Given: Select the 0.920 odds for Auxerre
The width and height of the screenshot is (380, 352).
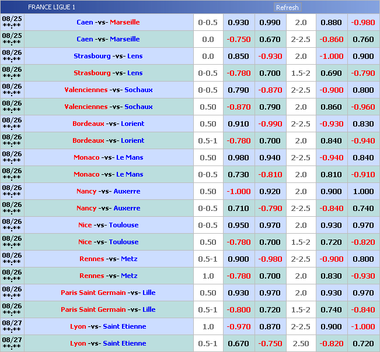Looking at the screenshot, I should (x=270, y=192).
